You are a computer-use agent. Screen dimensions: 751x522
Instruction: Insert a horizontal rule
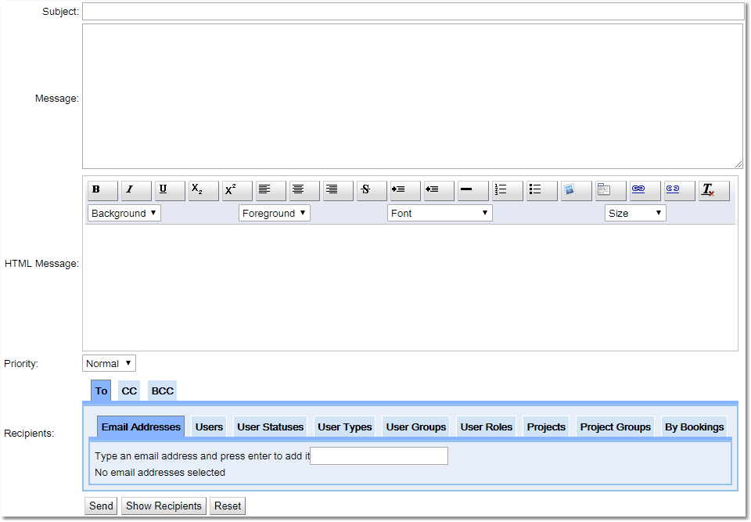[x=473, y=190]
